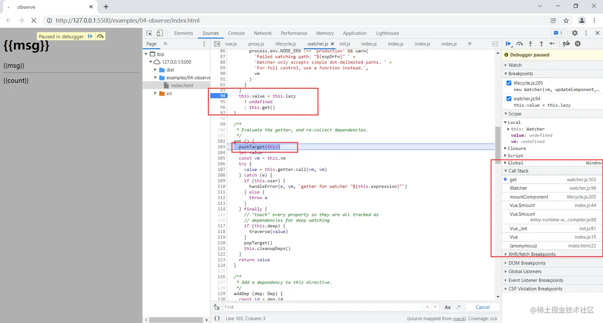Open the lifecycle.js file tab
Image resolution: width=603 pixels, height=323 pixels.
point(286,44)
